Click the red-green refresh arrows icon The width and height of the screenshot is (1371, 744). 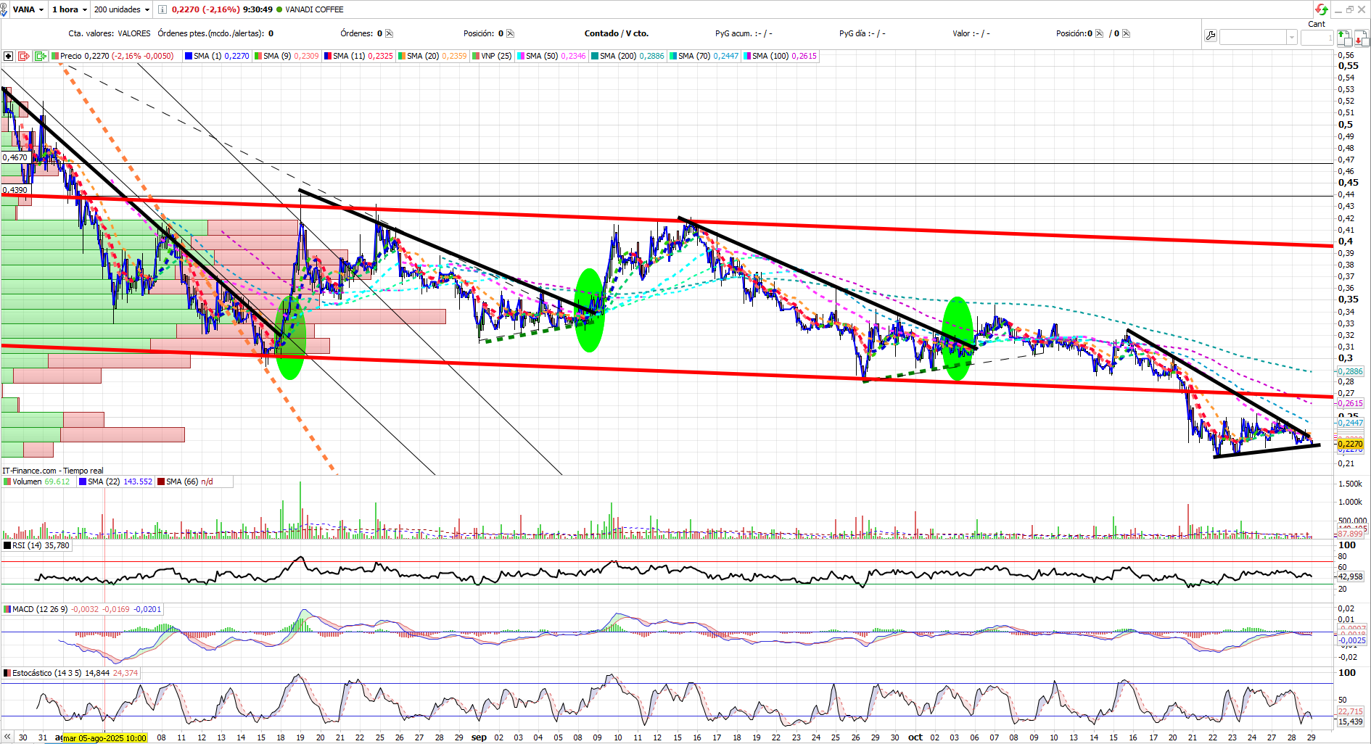coord(1322,9)
